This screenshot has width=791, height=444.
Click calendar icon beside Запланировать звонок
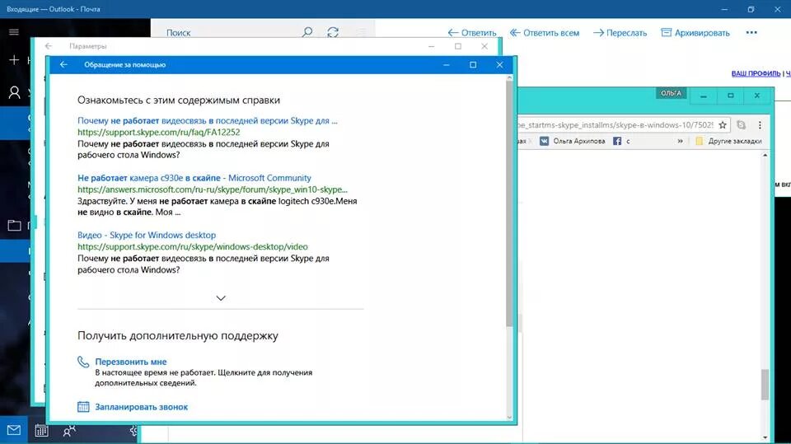(83, 407)
